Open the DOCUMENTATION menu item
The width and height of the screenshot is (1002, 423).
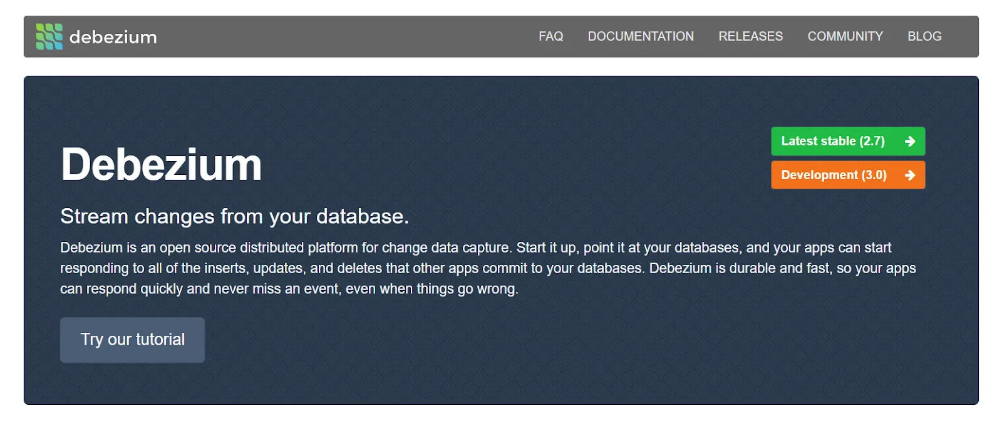[641, 36]
